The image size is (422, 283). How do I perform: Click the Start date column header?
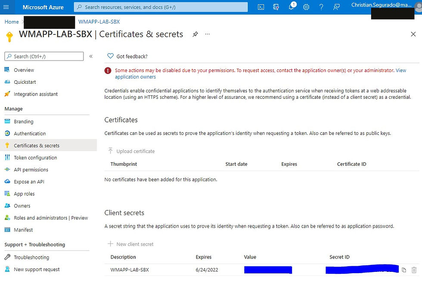[x=236, y=164]
